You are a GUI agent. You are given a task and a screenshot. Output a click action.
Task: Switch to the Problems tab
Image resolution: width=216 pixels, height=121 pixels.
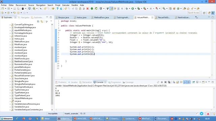61,82
